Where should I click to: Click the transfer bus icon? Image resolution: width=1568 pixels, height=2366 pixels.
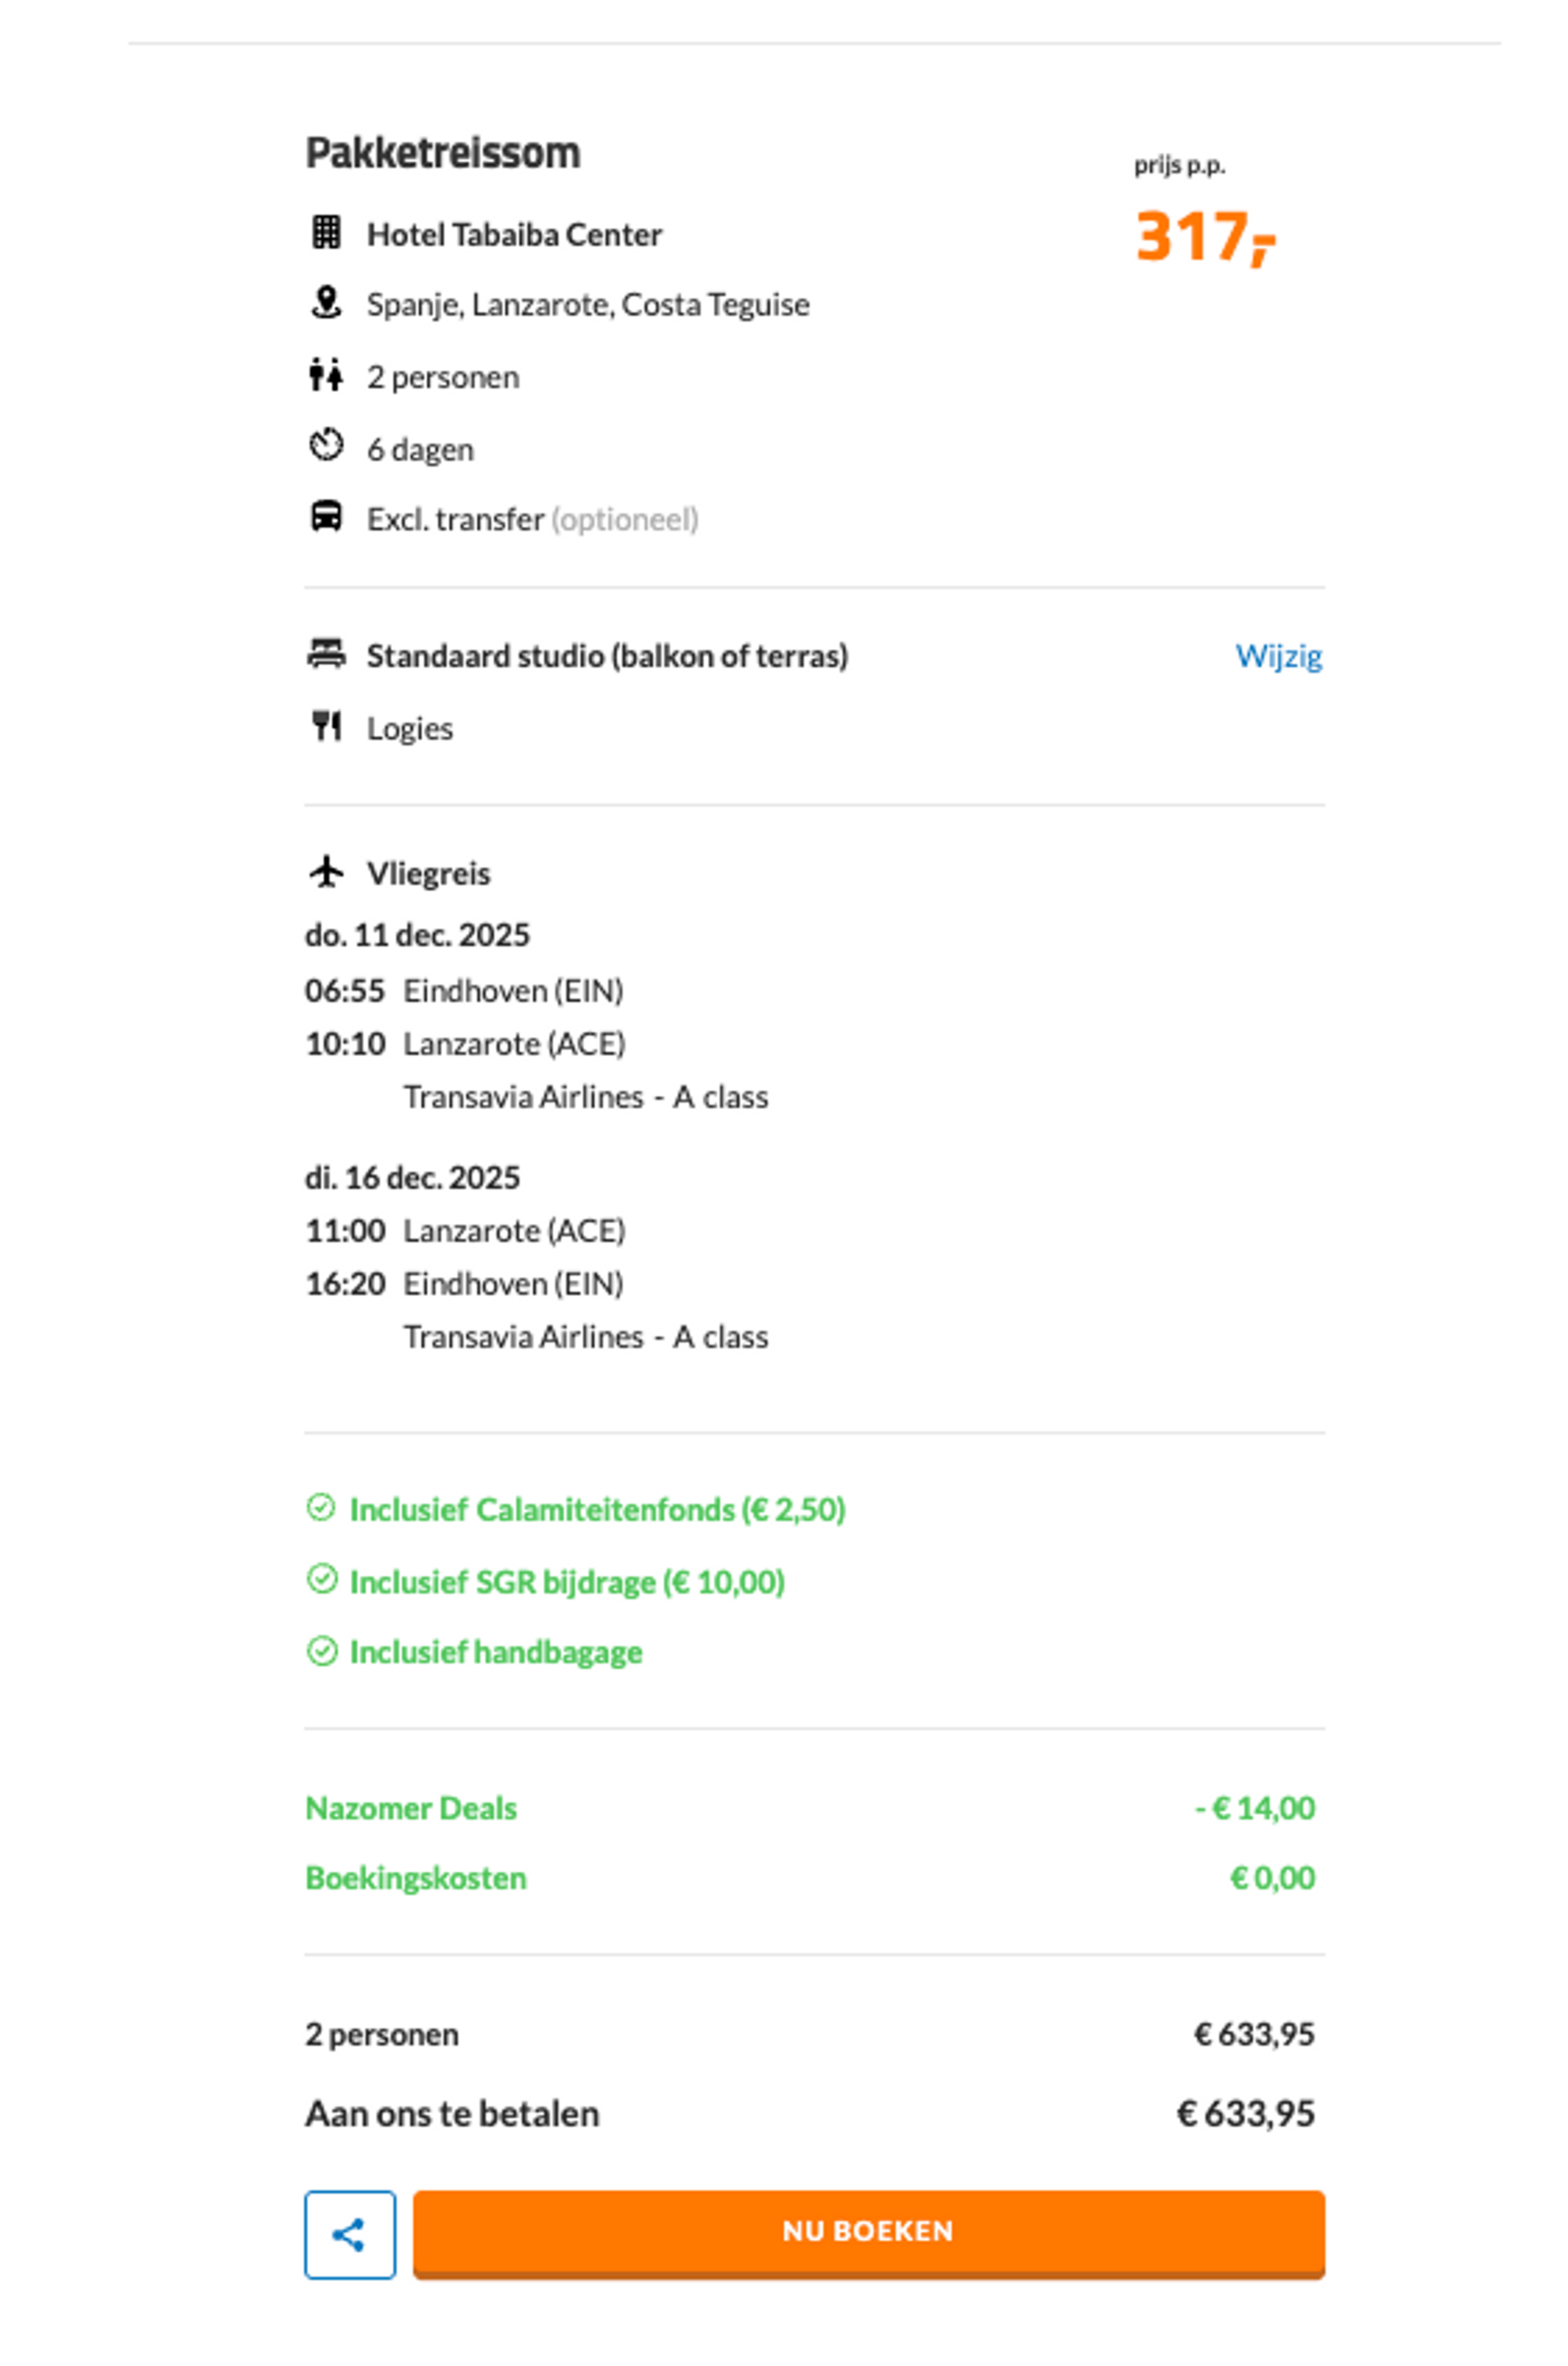(326, 517)
